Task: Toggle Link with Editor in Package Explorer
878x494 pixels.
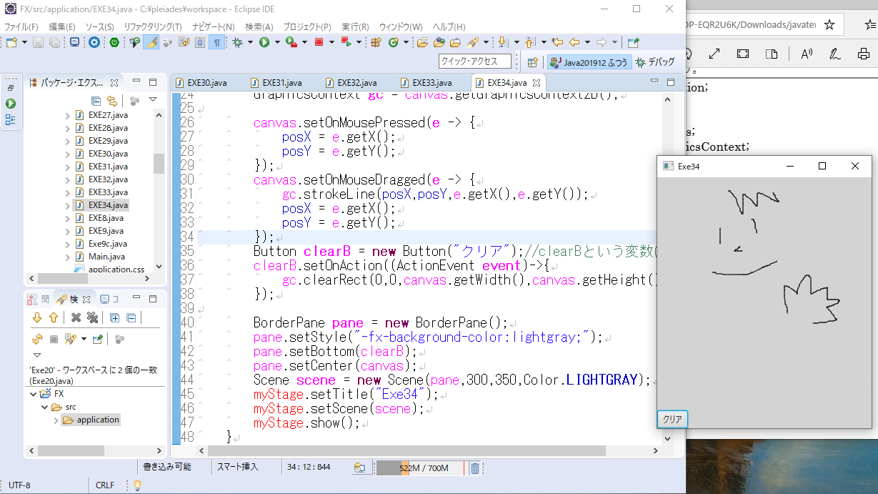Action: (111, 101)
